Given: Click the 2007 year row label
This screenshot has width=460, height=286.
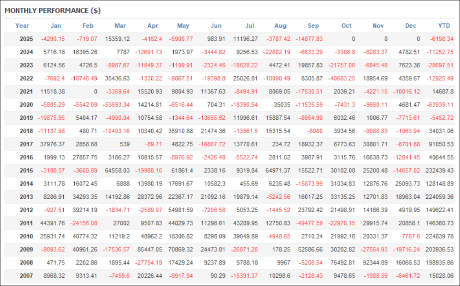Looking at the screenshot, I should (x=26, y=276).
